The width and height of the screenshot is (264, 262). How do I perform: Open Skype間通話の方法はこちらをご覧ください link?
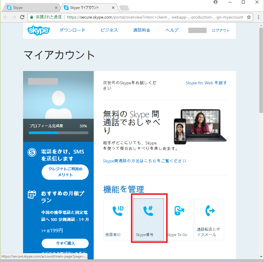click(145, 161)
